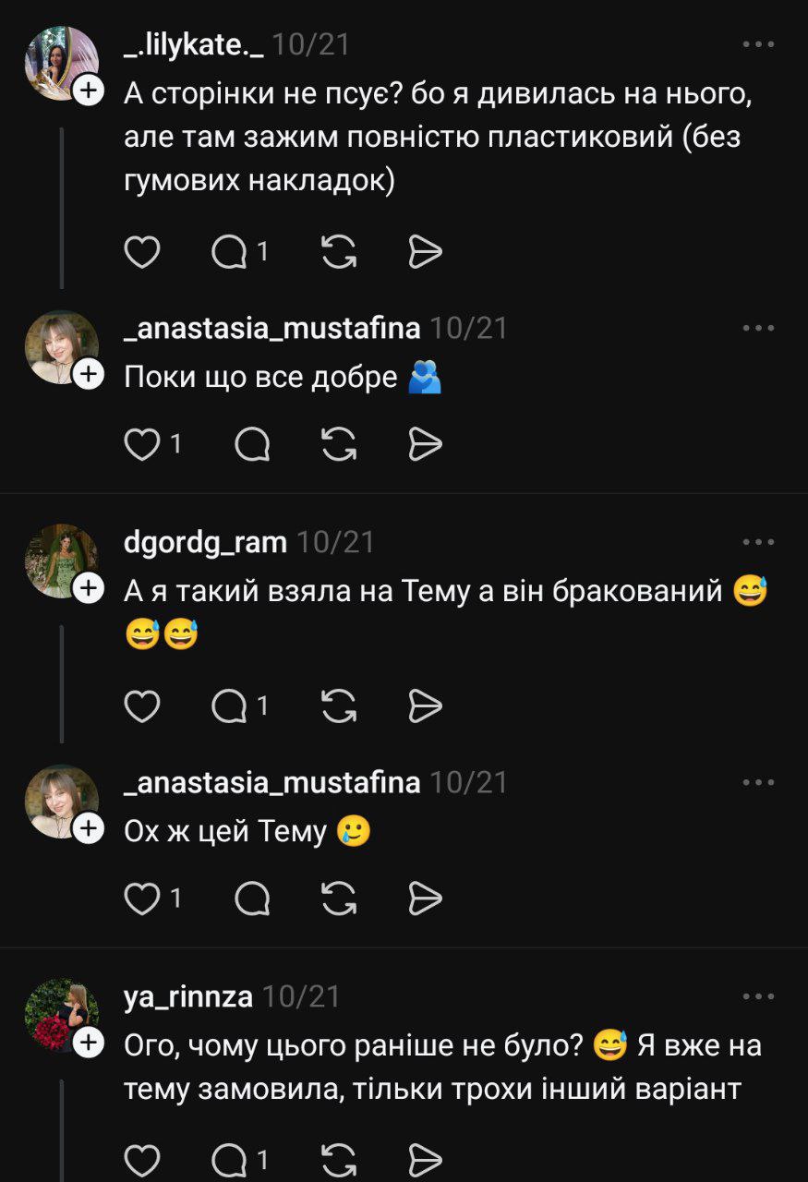Open _anastasia_mustafina's profile from first reply username

[271, 328]
